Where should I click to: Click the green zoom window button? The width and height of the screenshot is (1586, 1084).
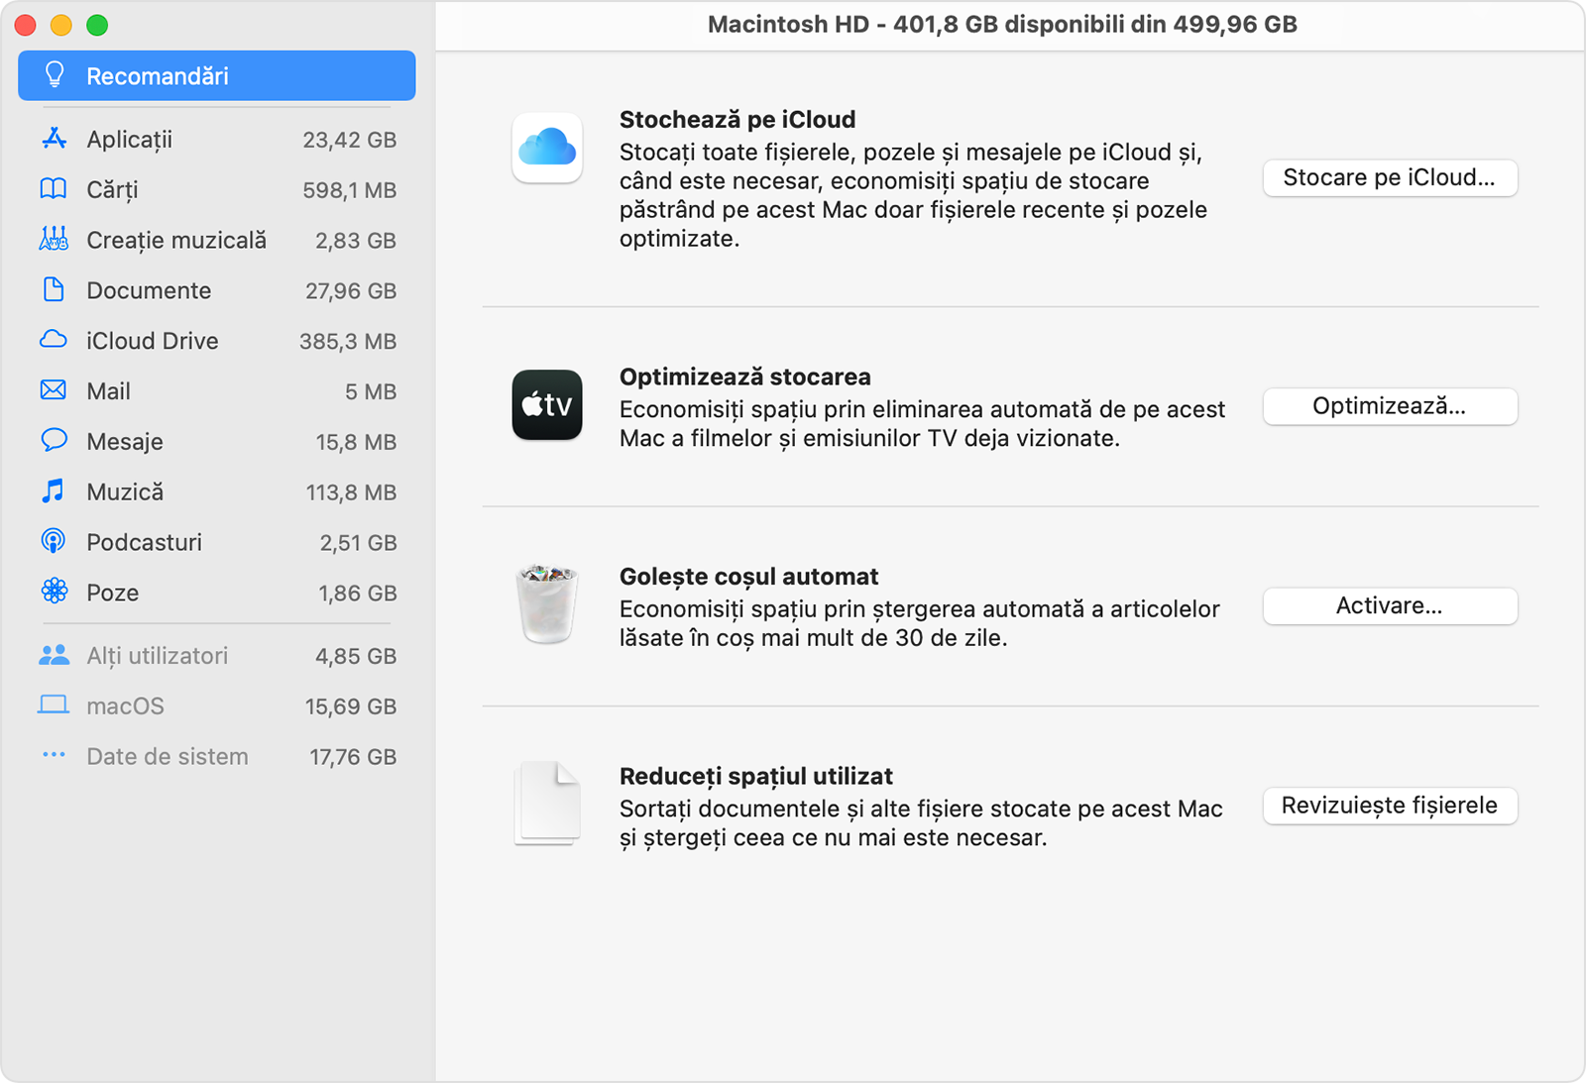(97, 26)
